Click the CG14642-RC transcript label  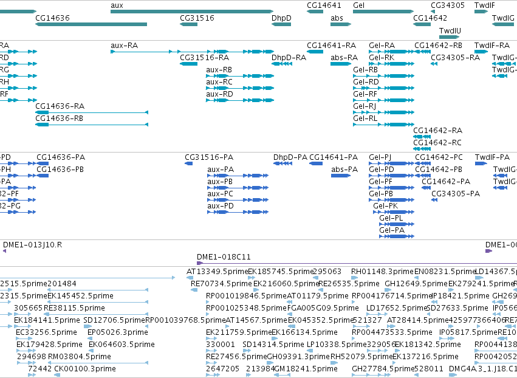point(437,142)
